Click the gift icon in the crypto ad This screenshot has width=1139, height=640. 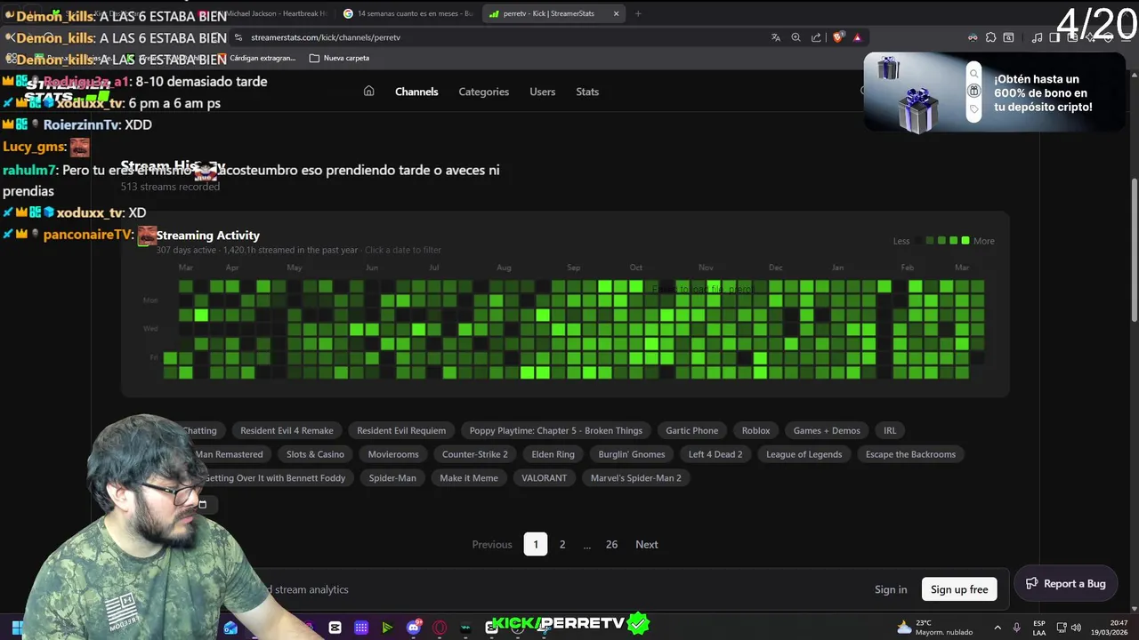click(x=973, y=91)
